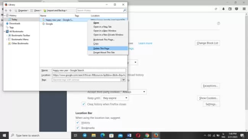248x139 pixels.
Task: Uncheck Bookmarks location bar suggestion
Action: pyautogui.click(x=77, y=128)
